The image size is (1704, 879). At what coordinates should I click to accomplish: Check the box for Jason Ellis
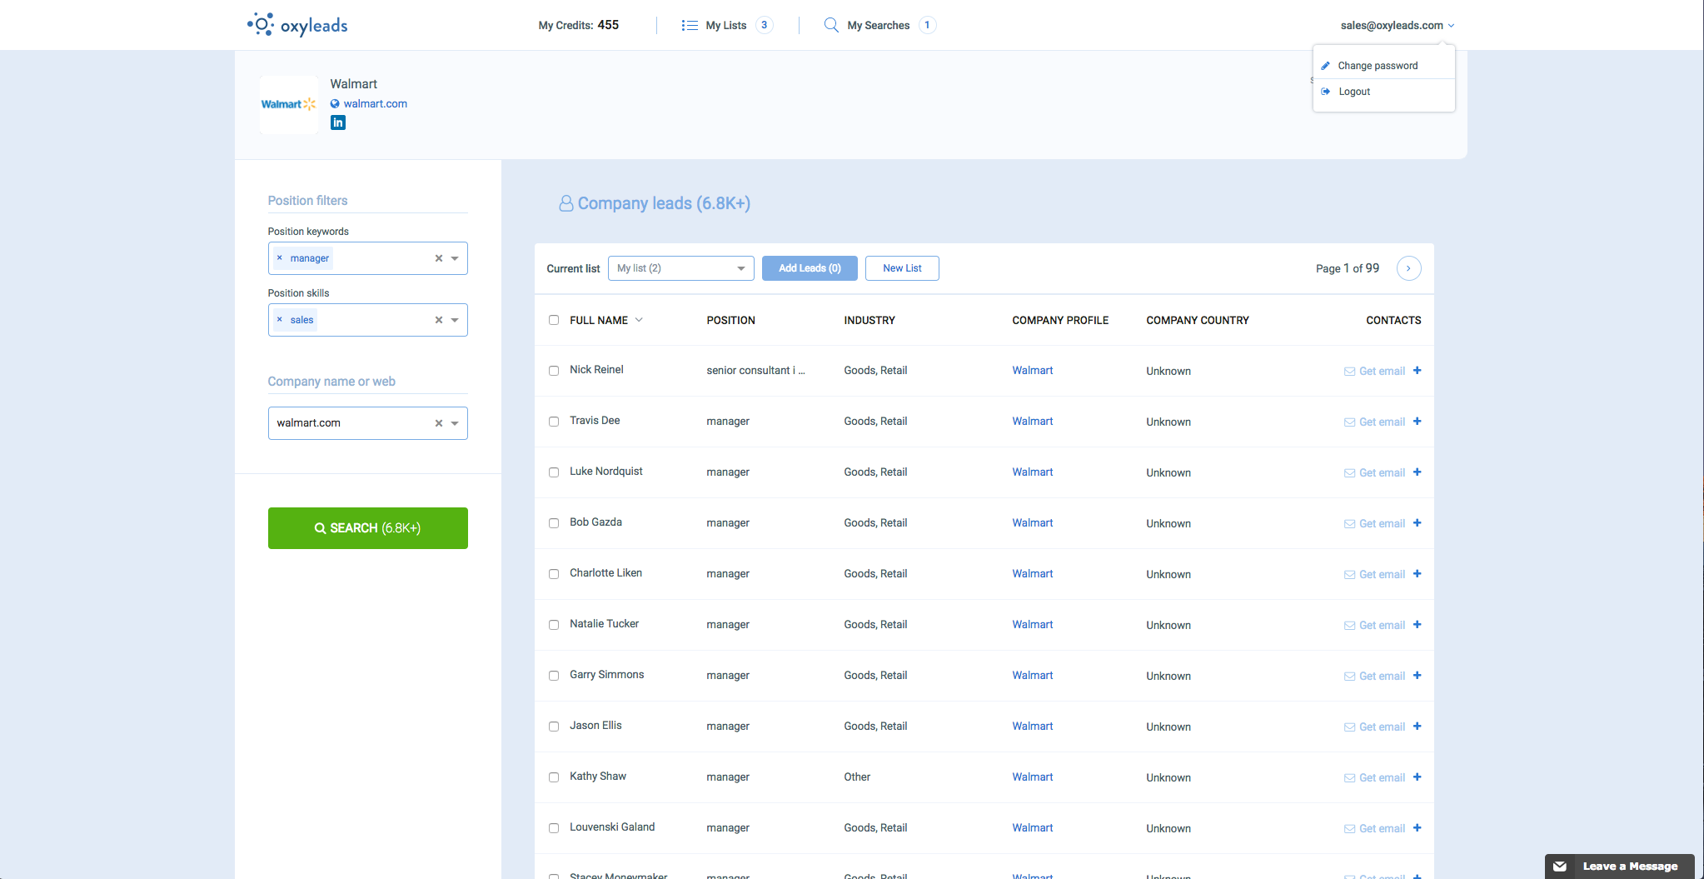(554, 727)
